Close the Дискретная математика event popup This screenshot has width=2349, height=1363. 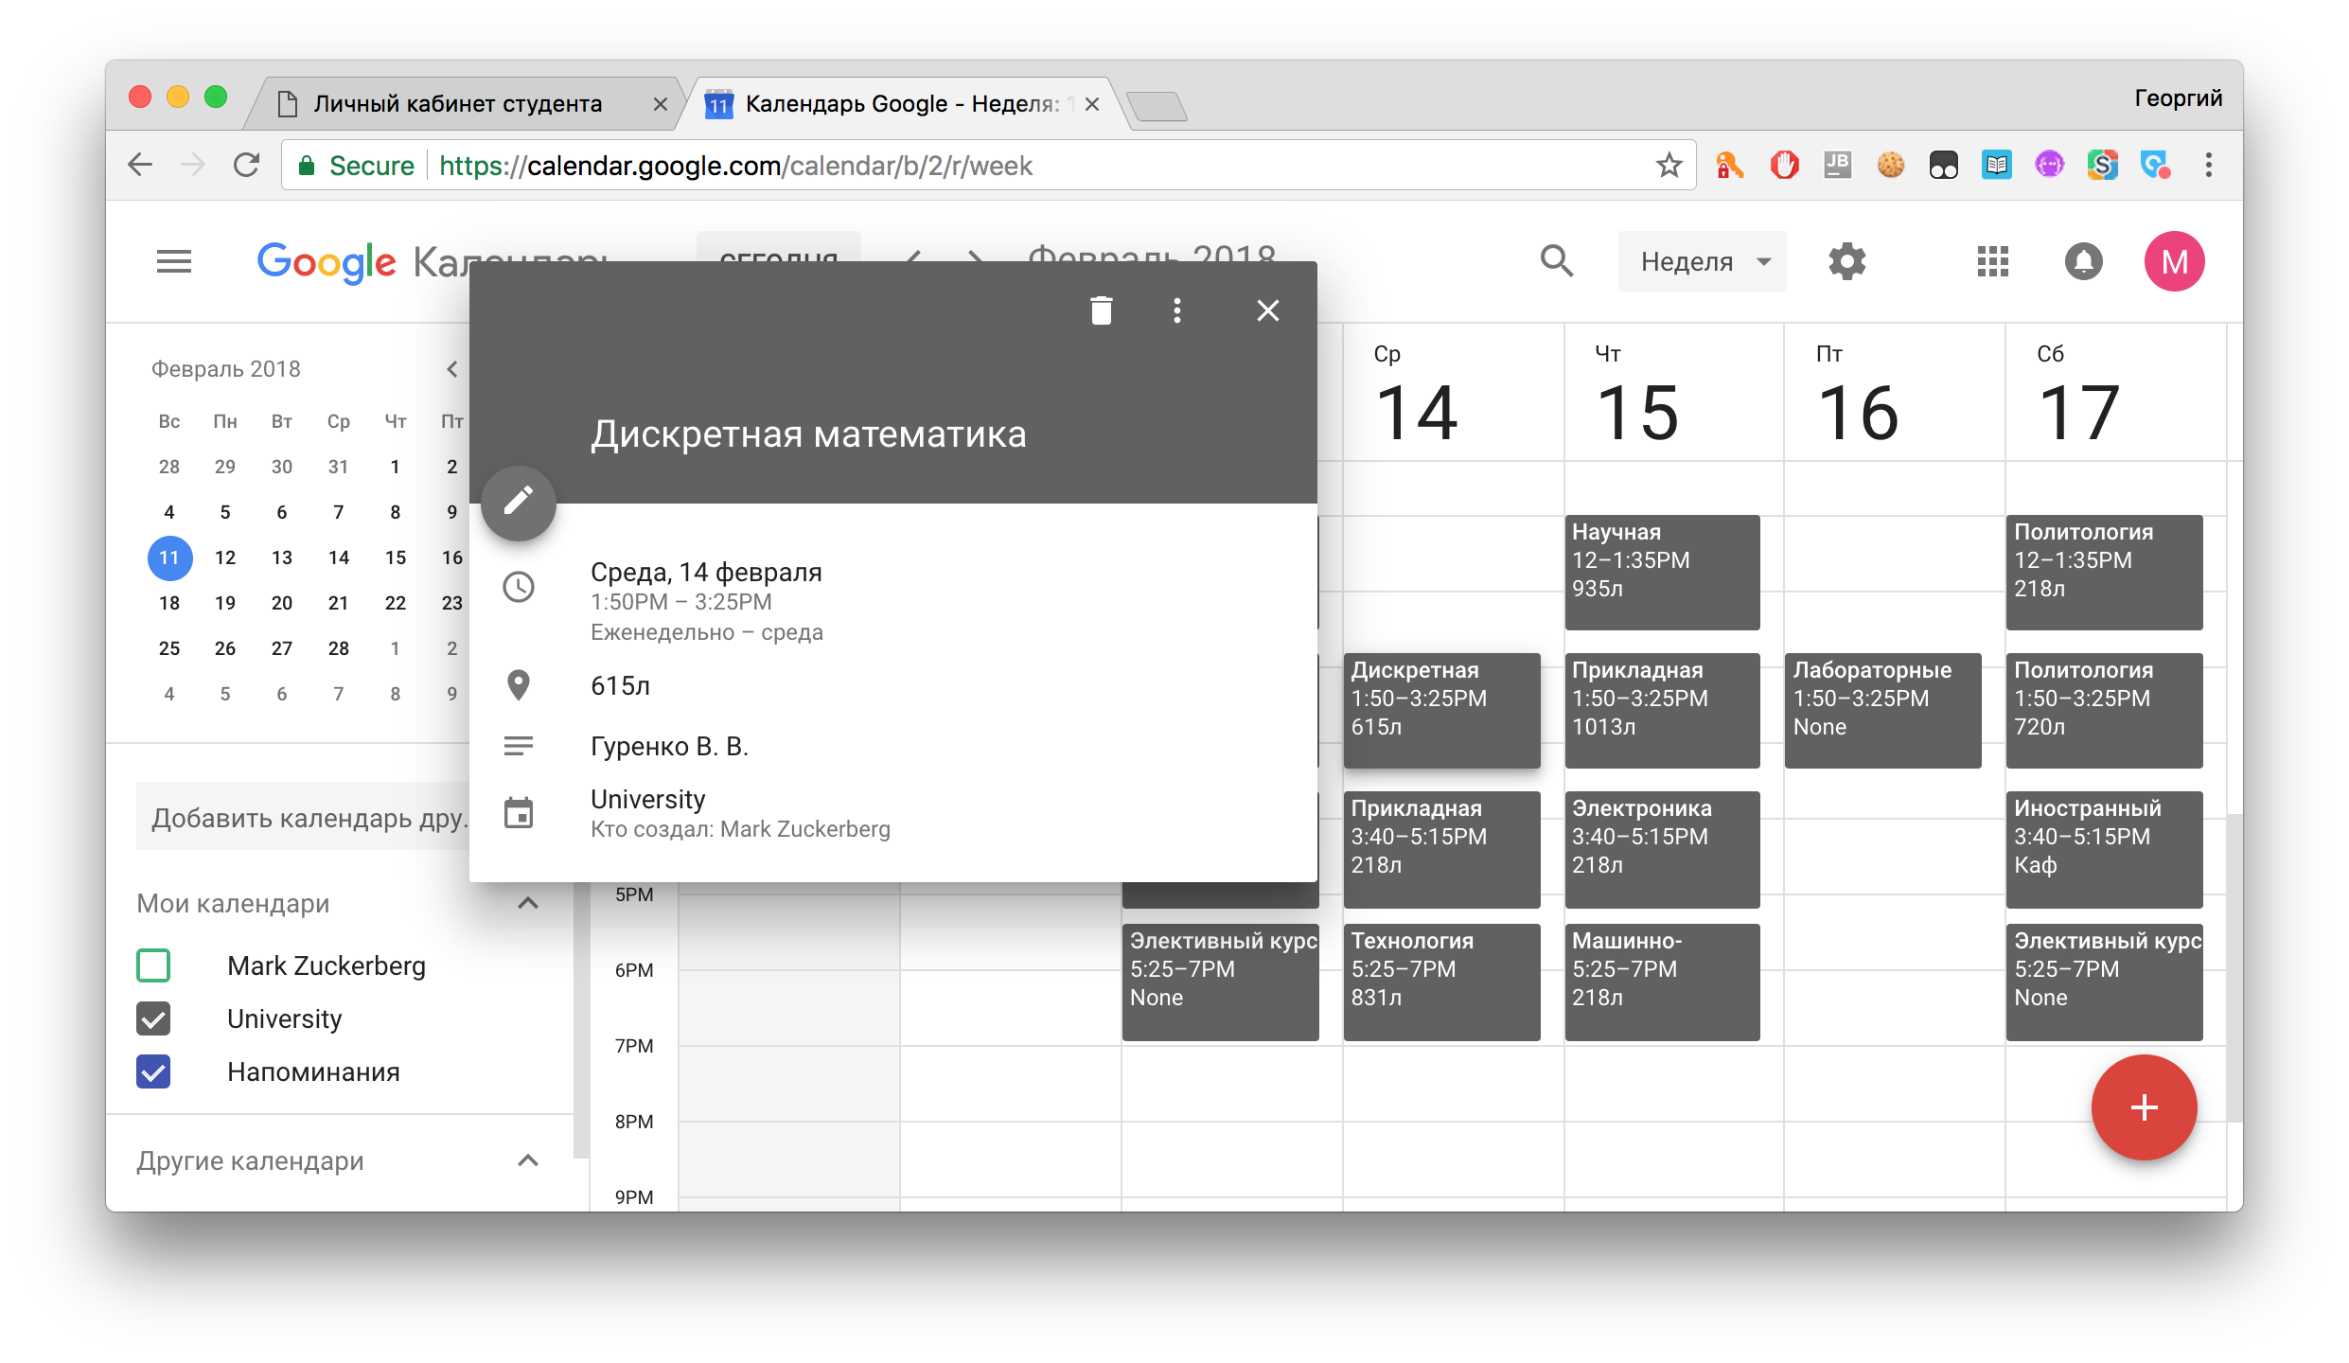point(1267,310)
